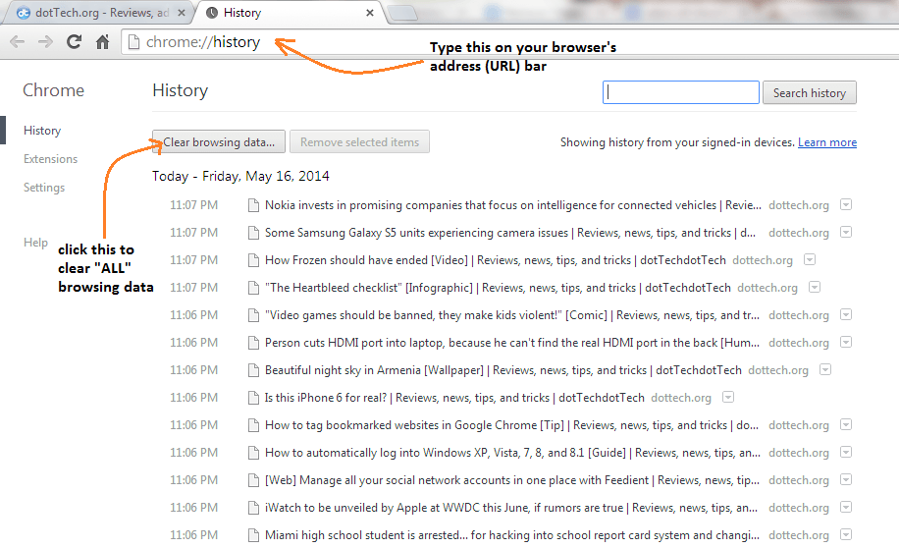Click page icon beside Nokia invests entry
This screenshot has width=899, height=549.
(253, 205)
